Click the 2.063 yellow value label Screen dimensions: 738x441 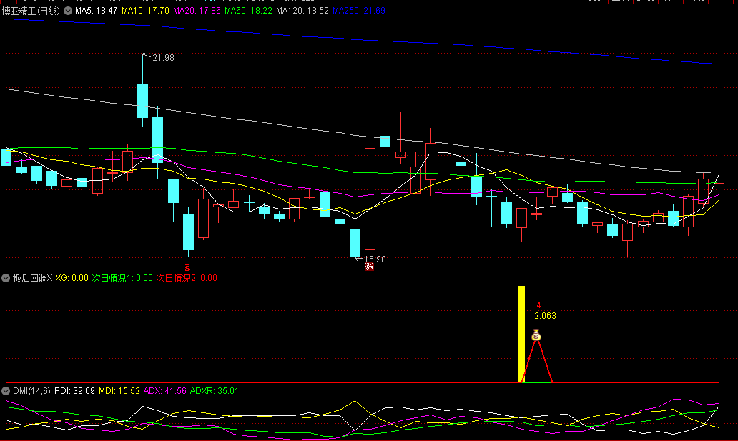tap(545, 316)
